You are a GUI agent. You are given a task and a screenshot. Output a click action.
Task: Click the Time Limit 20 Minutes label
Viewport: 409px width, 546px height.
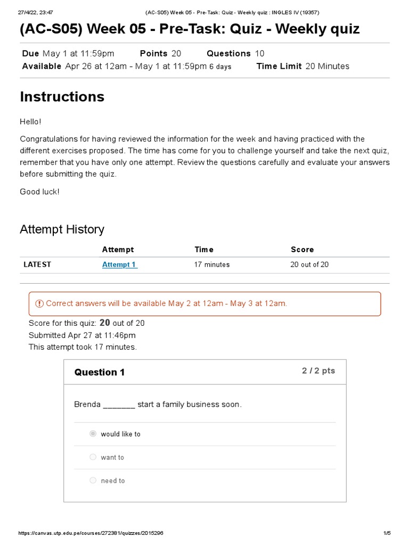(302, 66)
